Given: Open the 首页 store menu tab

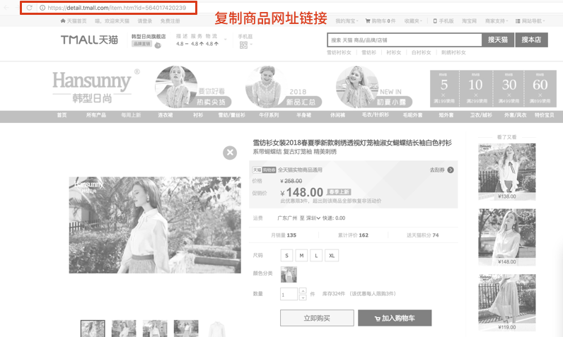Looking at the screenshot, I should (x=62, y=115).
